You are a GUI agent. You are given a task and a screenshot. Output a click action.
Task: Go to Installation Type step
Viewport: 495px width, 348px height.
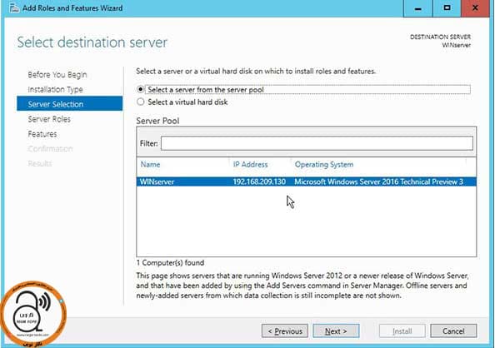pyautogui.click(x=55, y=90)
